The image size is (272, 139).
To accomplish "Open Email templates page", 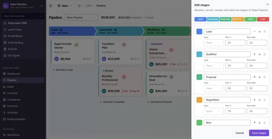I will coord(23,119).
